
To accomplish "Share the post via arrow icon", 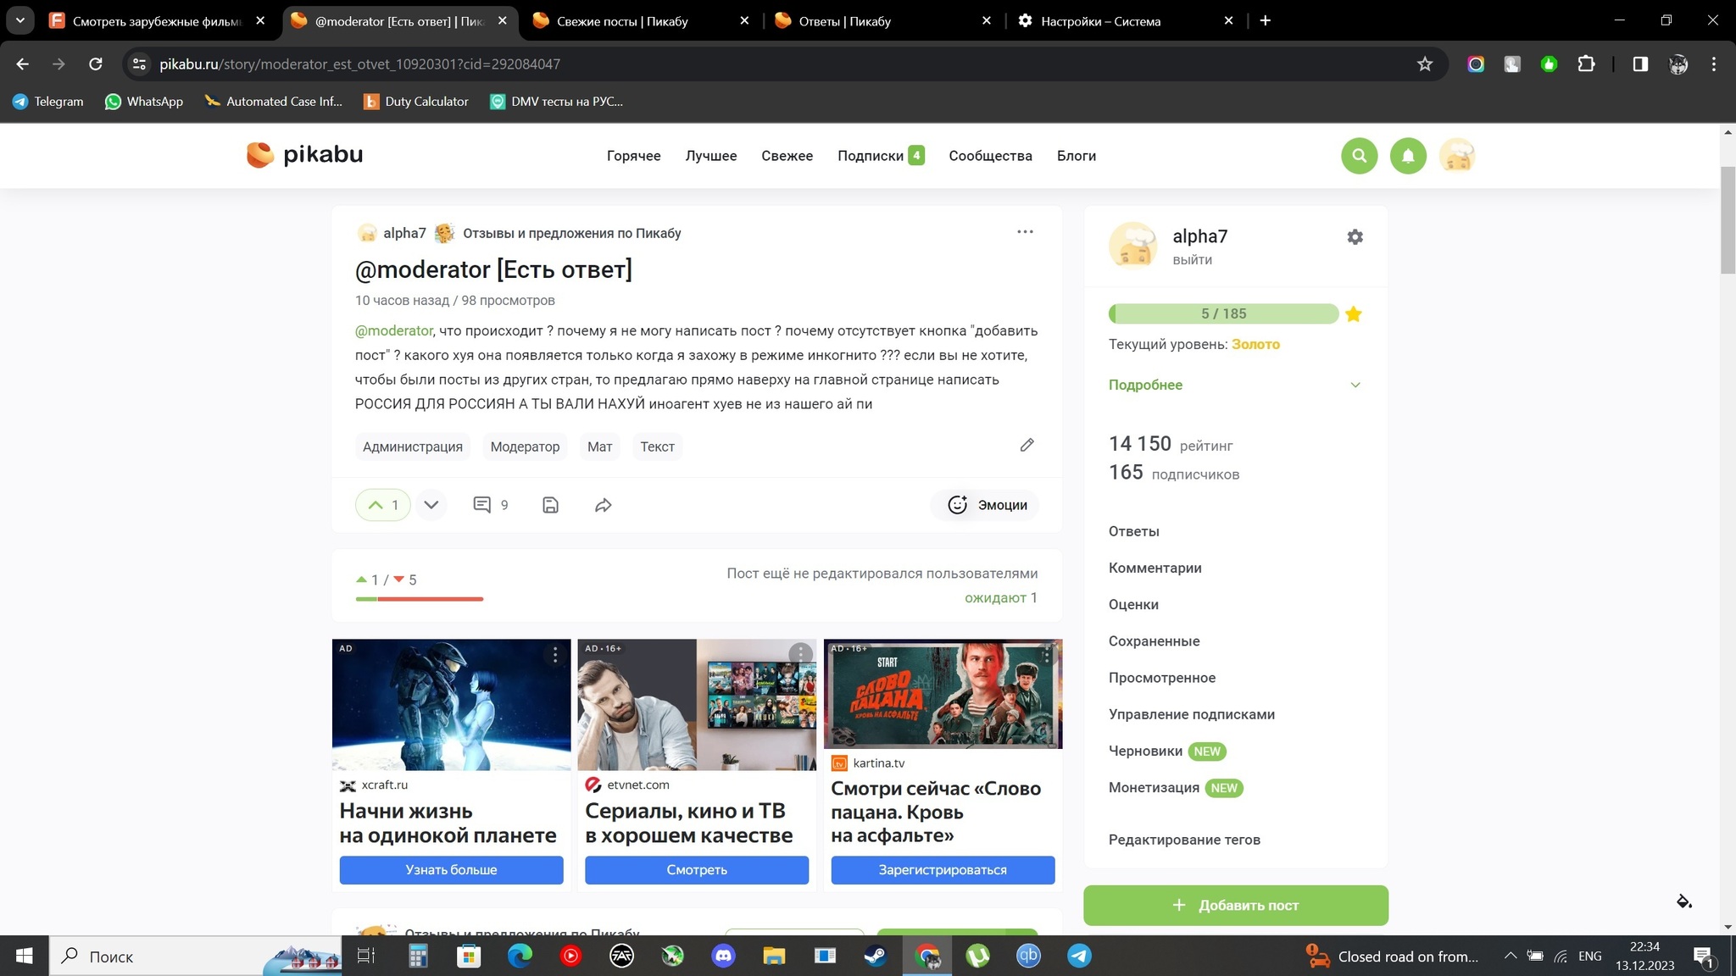I will tap(603, 505).
